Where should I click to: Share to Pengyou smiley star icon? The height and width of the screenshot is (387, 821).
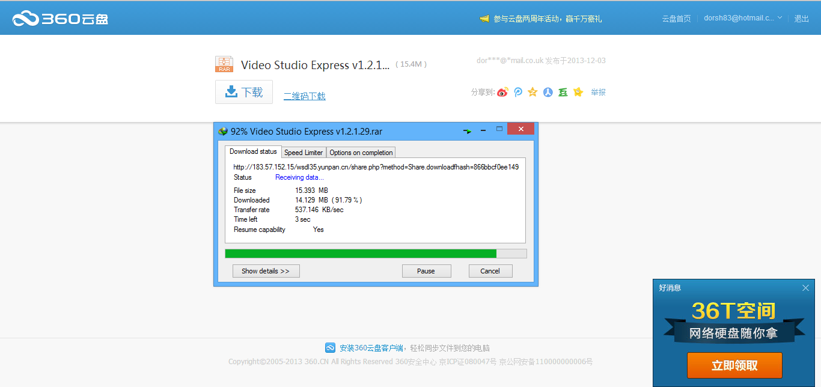578,92
